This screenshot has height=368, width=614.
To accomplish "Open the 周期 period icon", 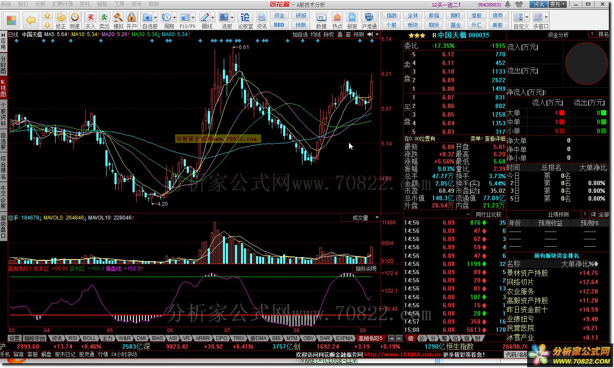I will (x=167, y=18).
